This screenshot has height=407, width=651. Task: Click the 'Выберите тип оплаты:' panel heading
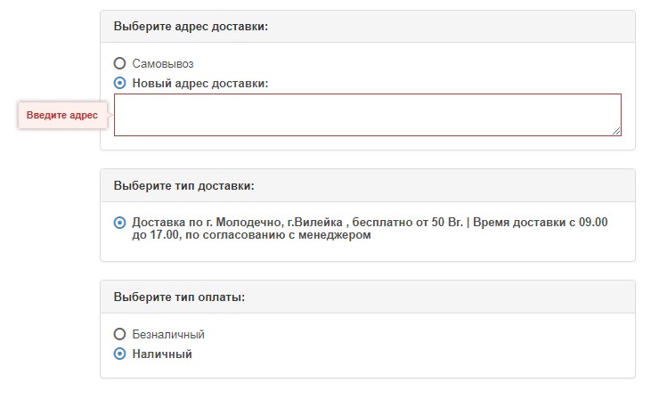179,297
